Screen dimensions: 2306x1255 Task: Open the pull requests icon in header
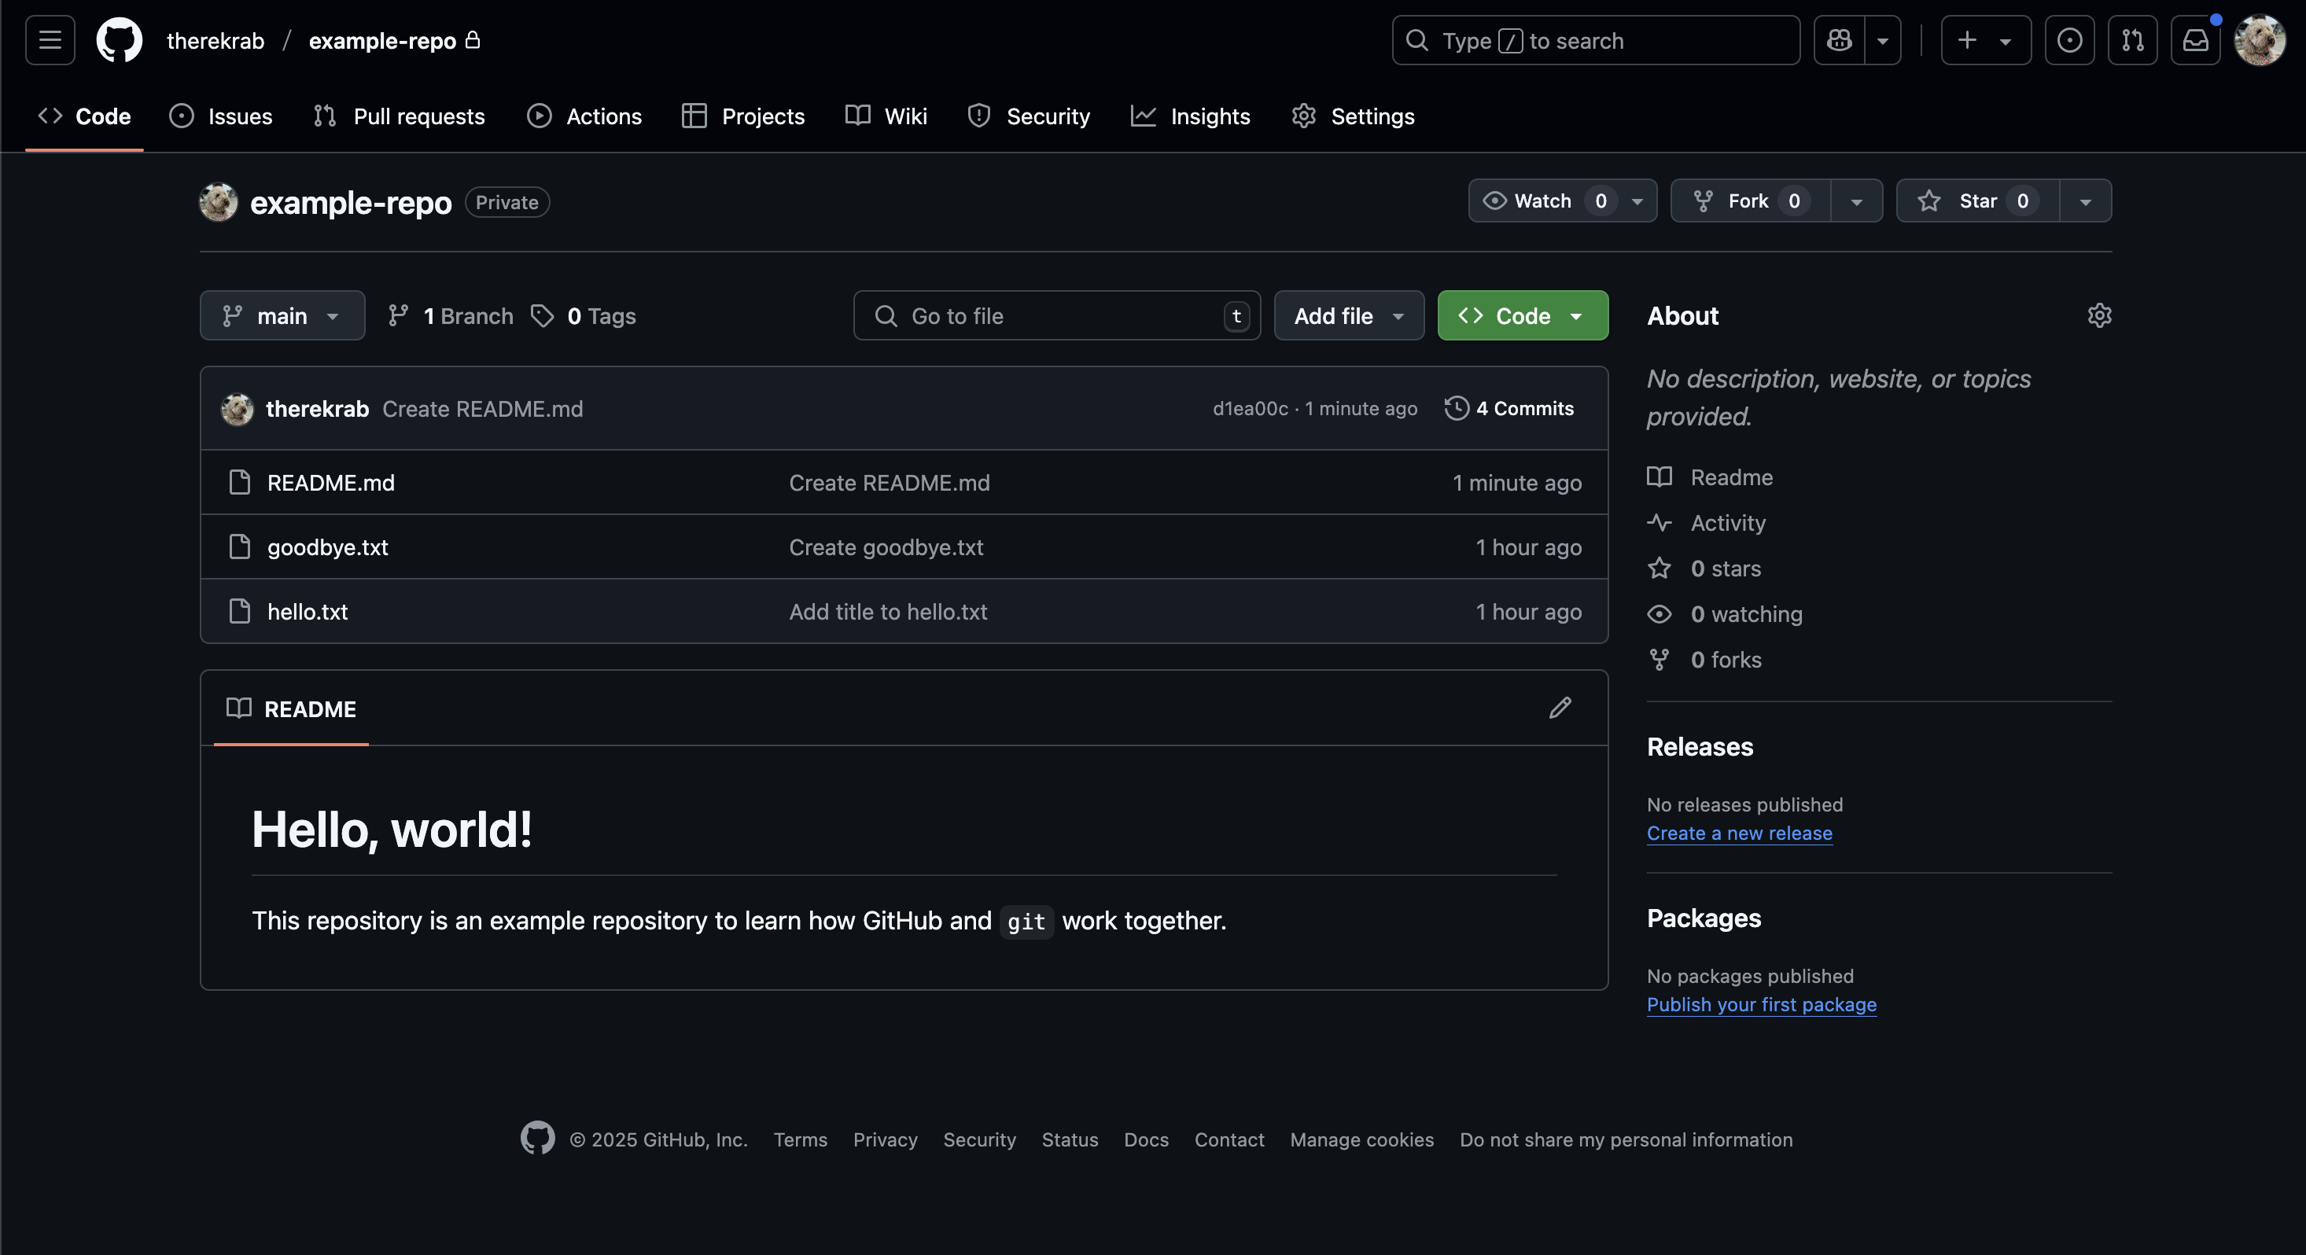(x=2132, y=40)
